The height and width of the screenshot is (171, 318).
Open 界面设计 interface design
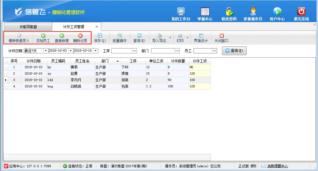click(201, 38)
